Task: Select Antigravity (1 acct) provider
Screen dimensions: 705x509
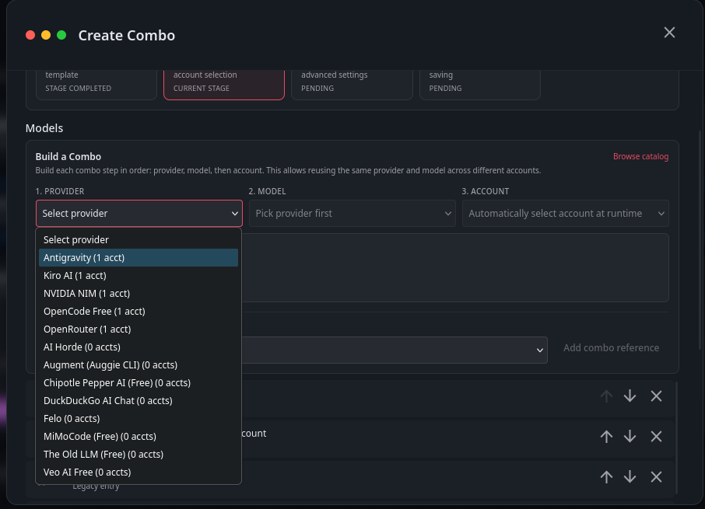Action: (139, 258)
